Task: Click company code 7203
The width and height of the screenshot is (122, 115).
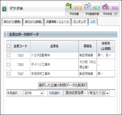Action: click(21, 55)
